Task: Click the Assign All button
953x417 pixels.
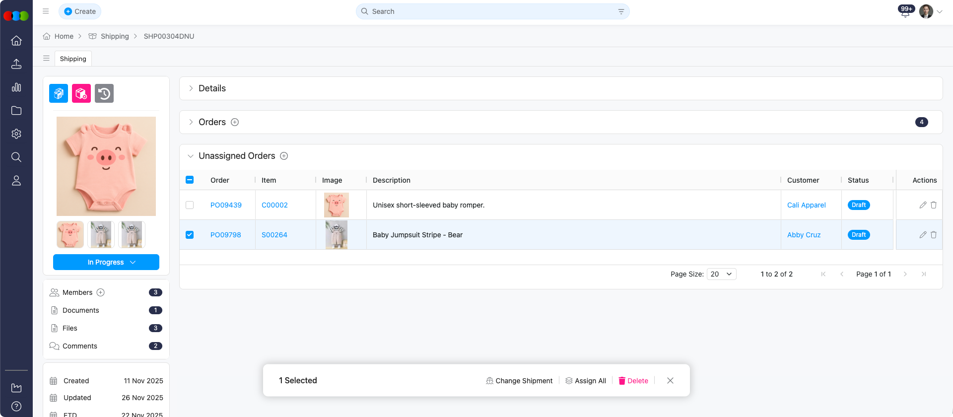Action: (586, 381)
